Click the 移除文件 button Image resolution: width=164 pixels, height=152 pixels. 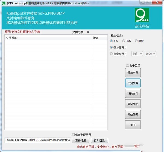[x=133, y=93]
